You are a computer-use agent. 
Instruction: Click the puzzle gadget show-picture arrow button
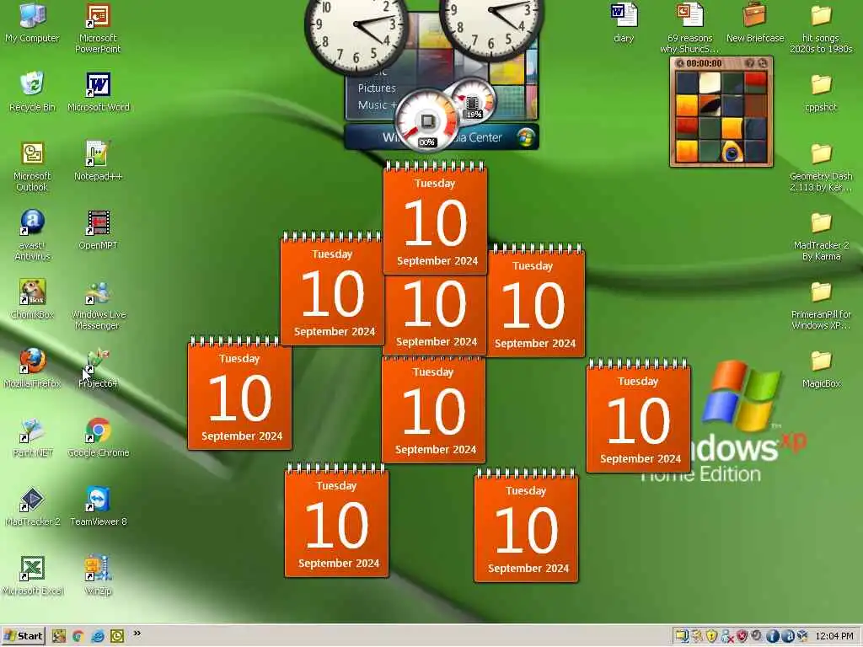680,63
